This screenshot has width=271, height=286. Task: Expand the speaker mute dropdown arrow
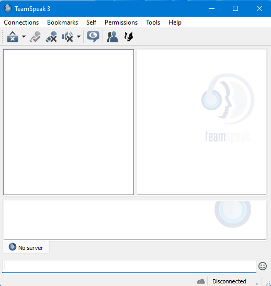(x=78, y=37)
